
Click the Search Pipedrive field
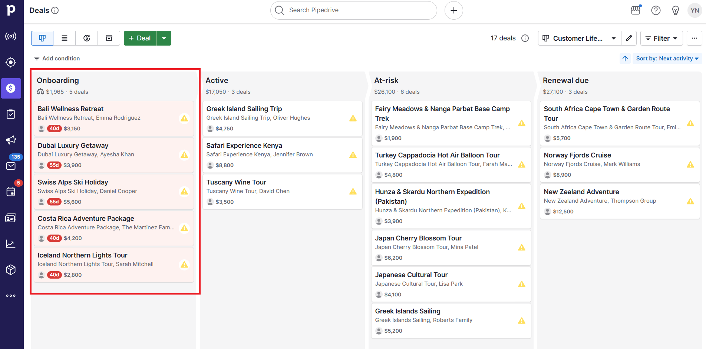click(x=354, y=10)
